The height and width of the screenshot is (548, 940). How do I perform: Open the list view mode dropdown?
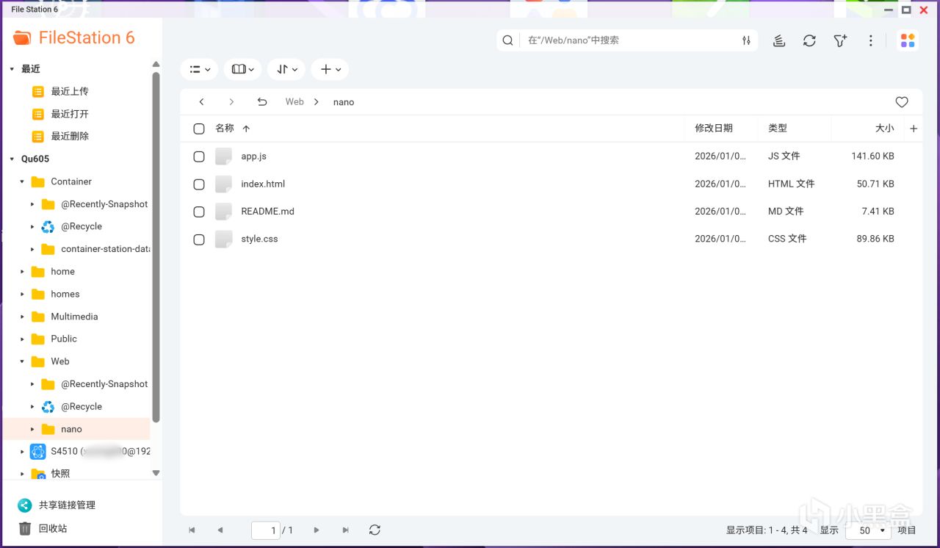(x=199, y=69)
